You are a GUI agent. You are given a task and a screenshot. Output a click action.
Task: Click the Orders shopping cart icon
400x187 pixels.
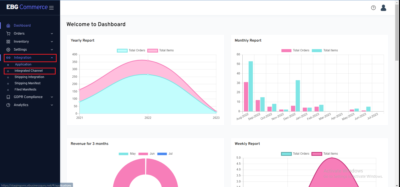coord(8,34)
